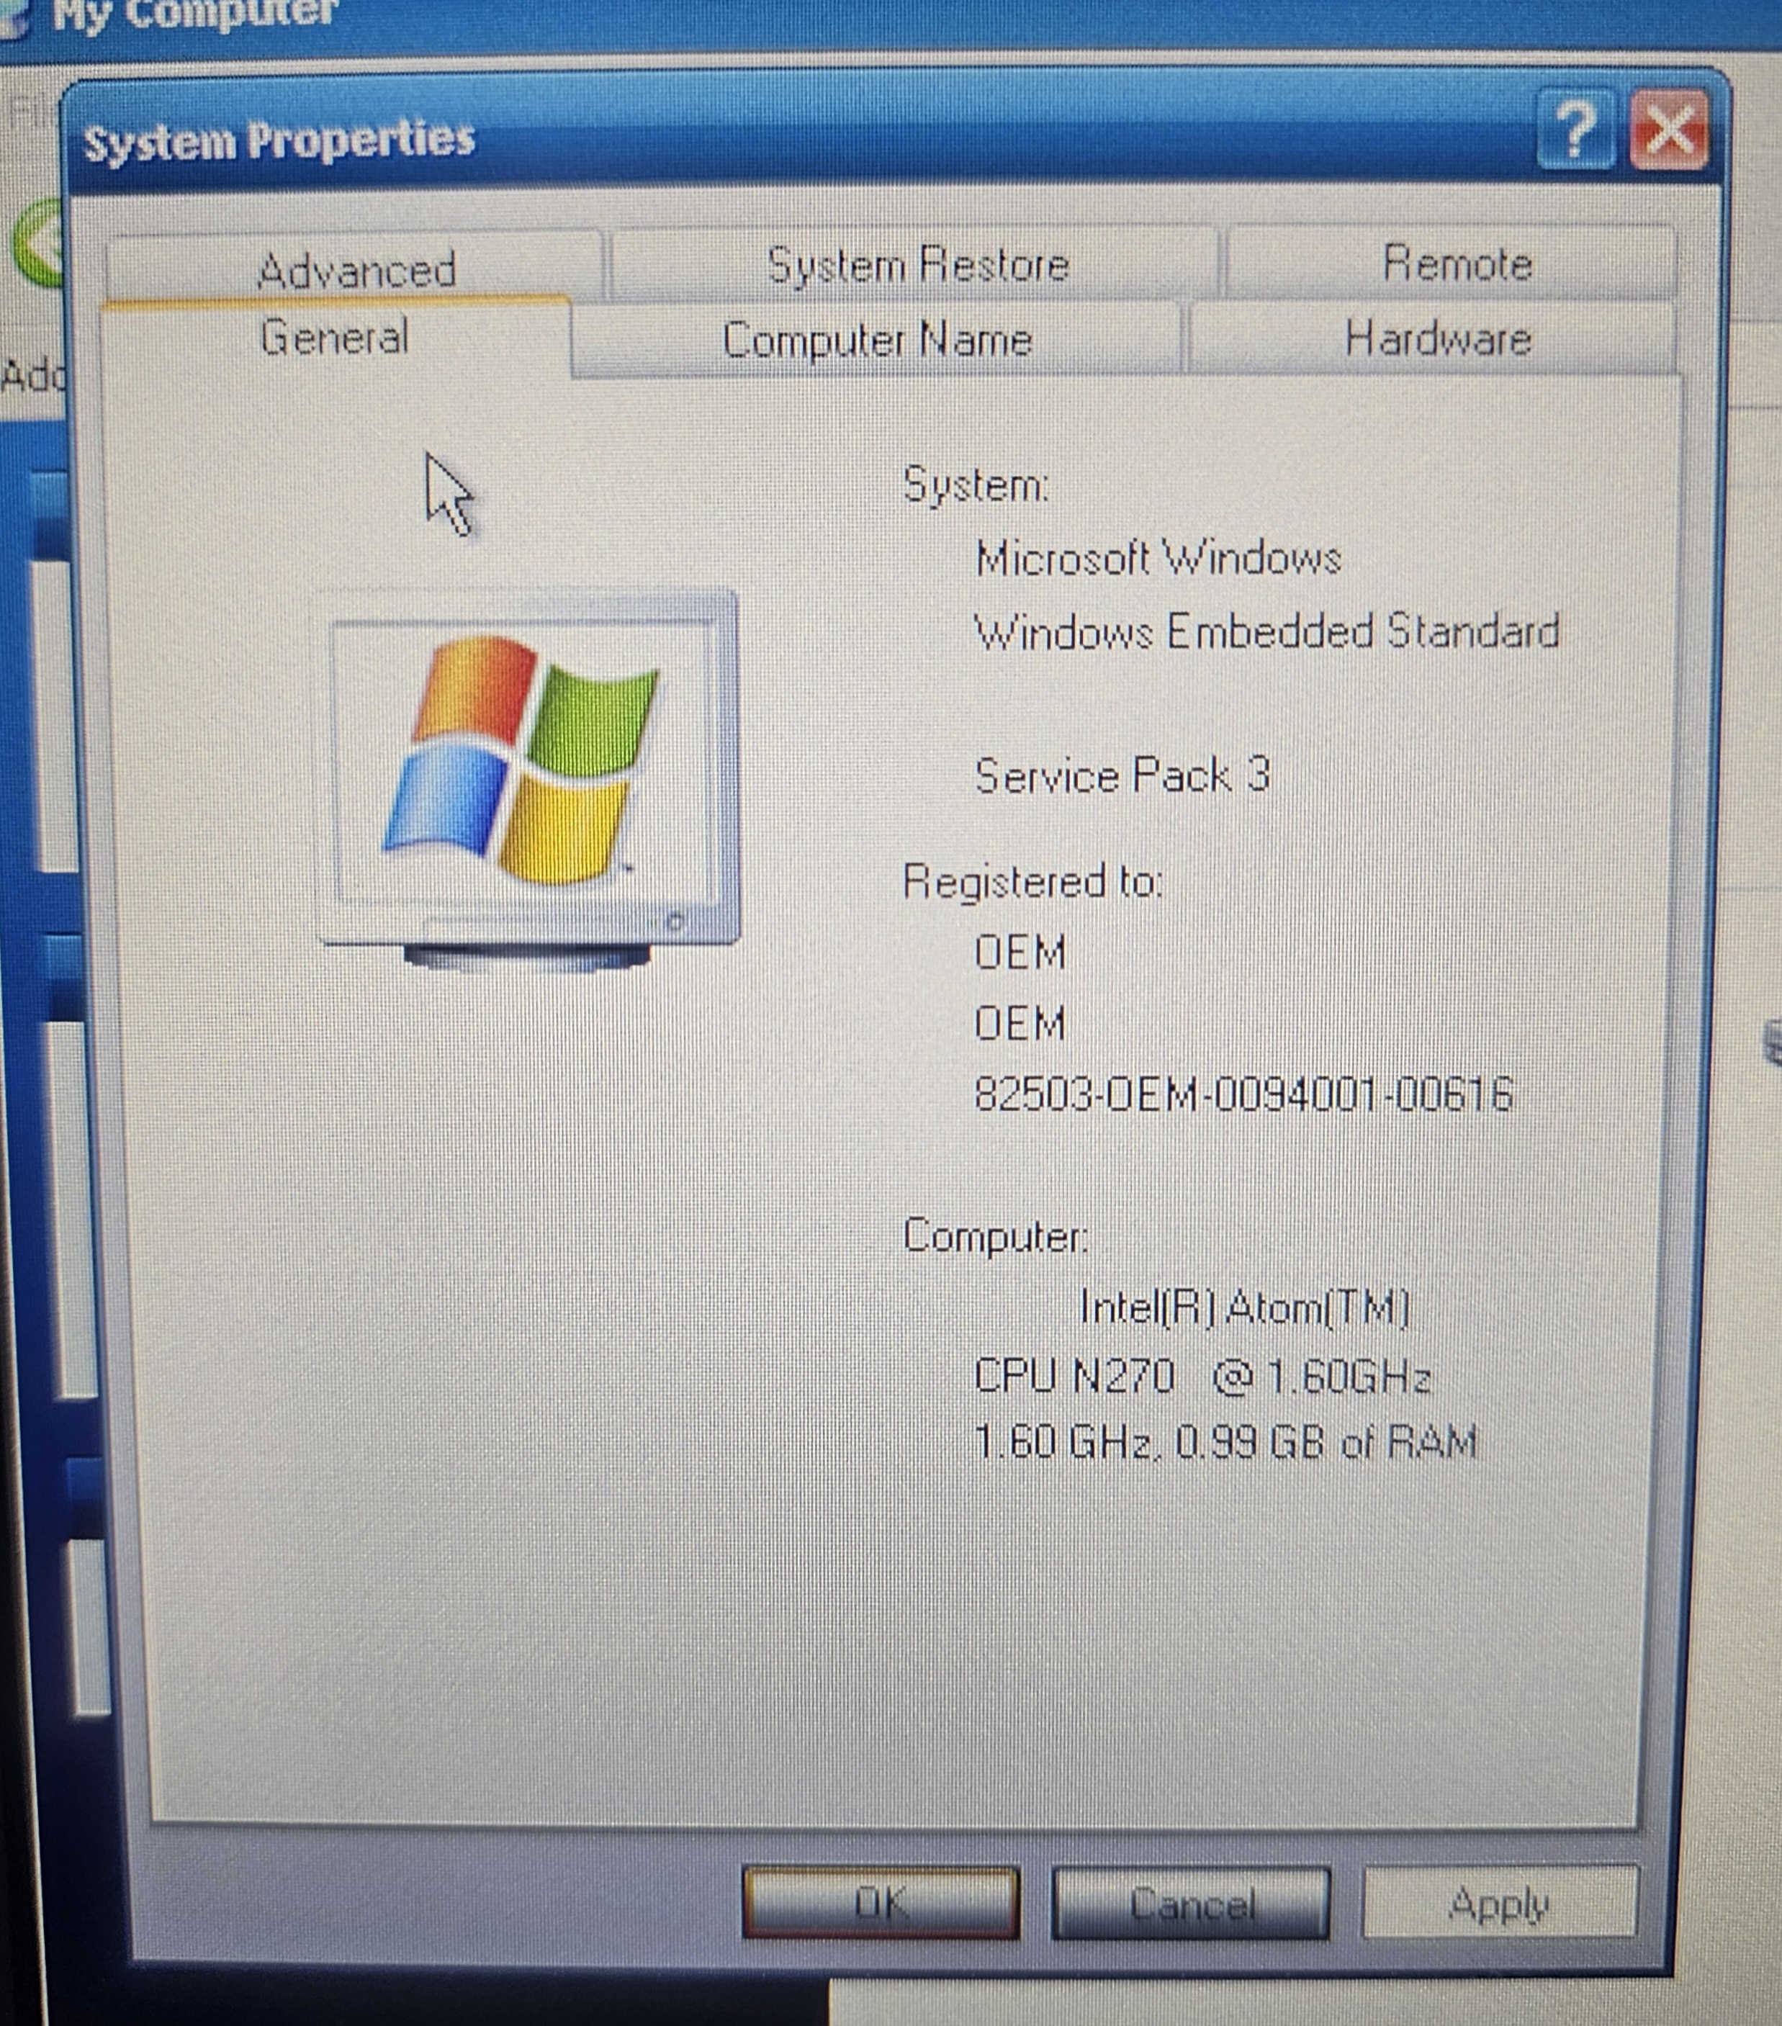1782x2026 pixels.
Task: Click the 'Registered to:' label
Action: [x=1032, y=881]
